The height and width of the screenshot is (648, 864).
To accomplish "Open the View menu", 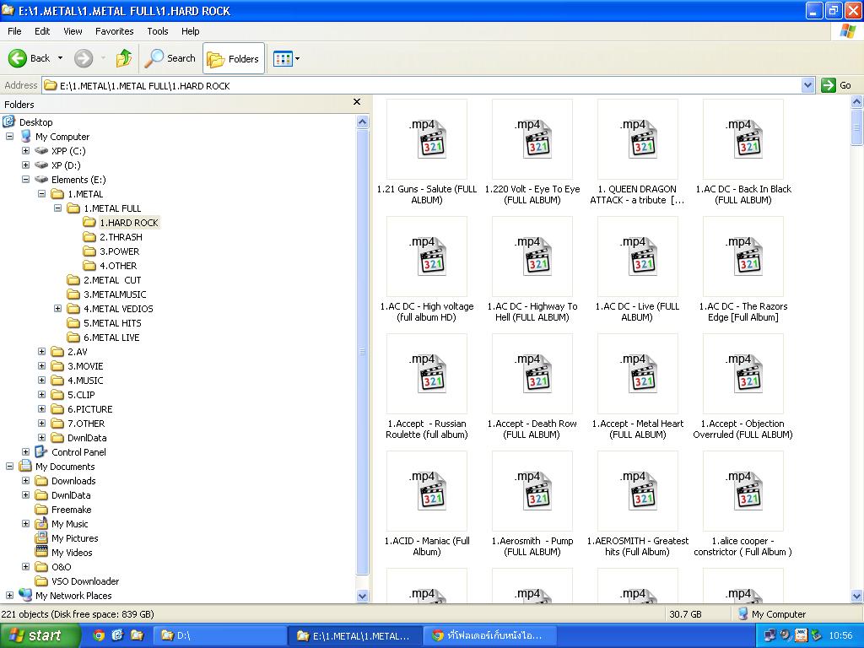I will (73, 31).
